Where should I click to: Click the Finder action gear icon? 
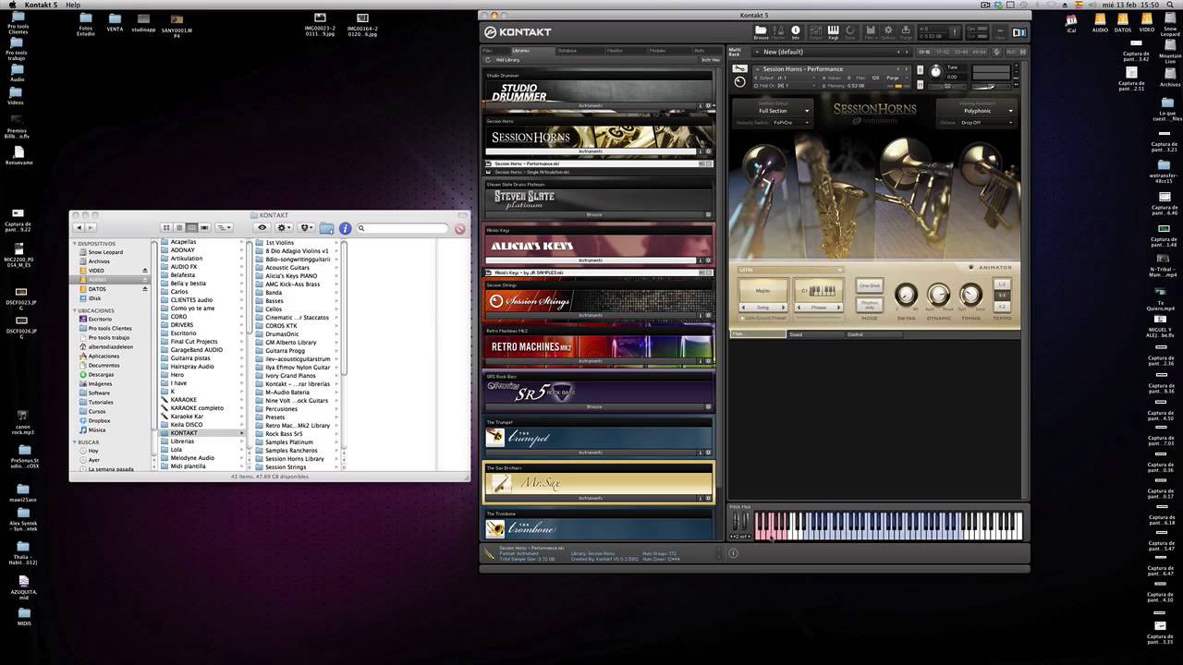(x=284, y=227)
